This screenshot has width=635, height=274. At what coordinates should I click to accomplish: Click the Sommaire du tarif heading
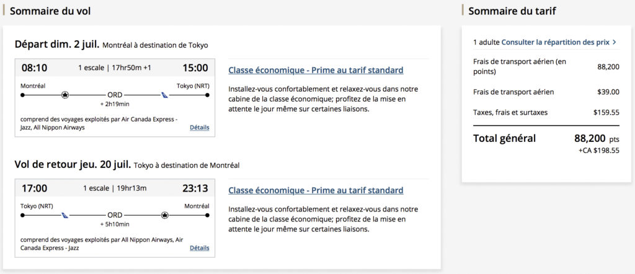click(512, 11)
